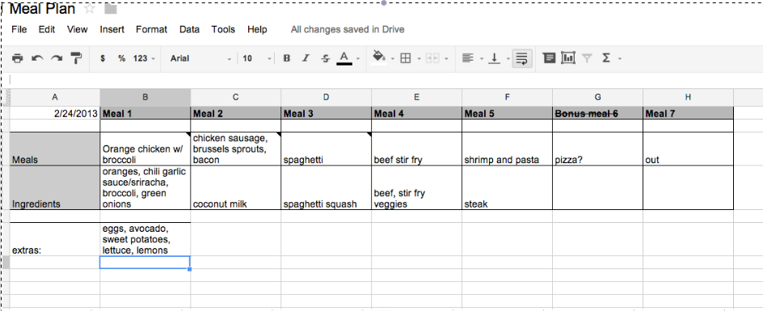
Task: Undo the last action
Action: (37, 58)
